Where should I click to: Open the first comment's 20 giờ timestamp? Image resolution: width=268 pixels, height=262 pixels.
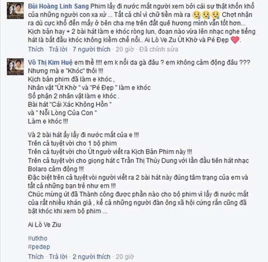click(x=124, y=49)
